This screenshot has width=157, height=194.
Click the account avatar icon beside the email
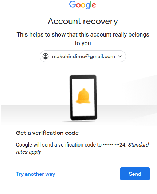46,56
